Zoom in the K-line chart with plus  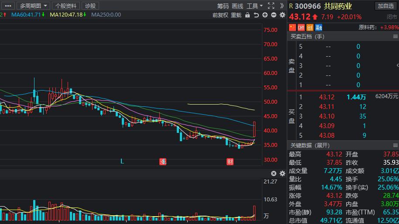click(x=265, y=15)
